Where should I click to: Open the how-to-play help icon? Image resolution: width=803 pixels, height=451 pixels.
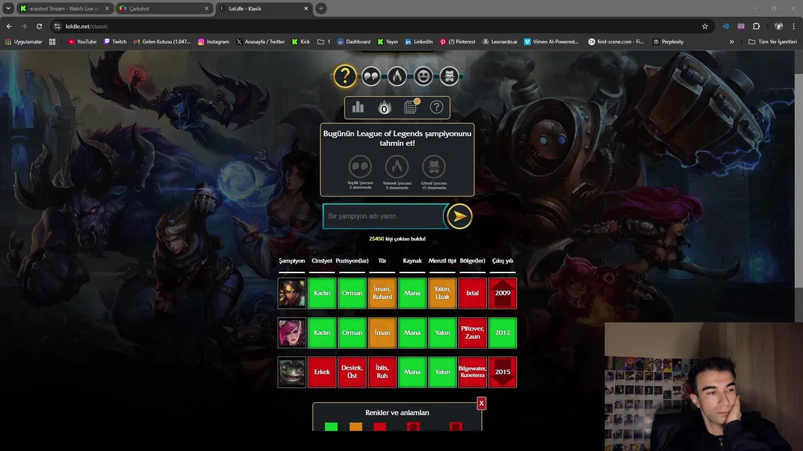click(436, 107)
